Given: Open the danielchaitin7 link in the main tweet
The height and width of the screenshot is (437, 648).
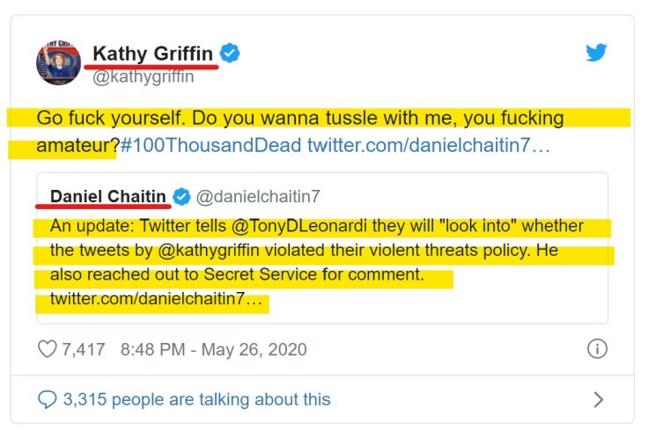Looking at the screenshot, I should [428, 145].
